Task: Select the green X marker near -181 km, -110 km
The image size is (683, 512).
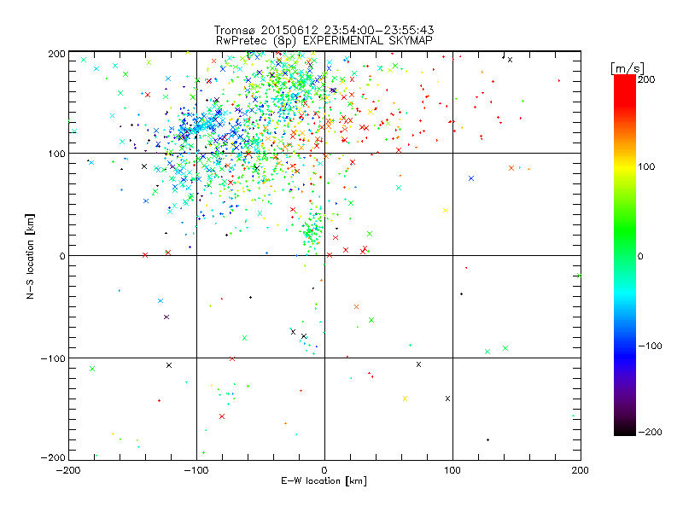Action: coord(92,369)
